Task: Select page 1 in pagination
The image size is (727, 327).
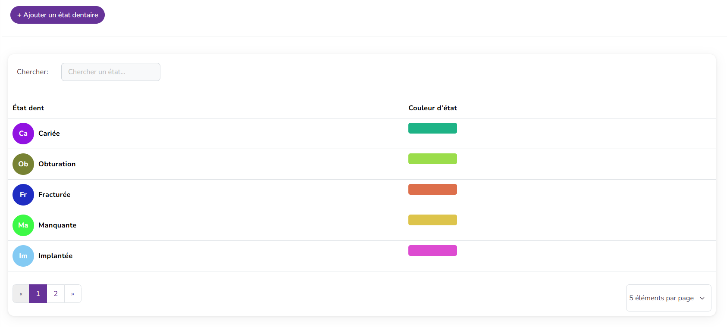Action: tap(38, 294)
